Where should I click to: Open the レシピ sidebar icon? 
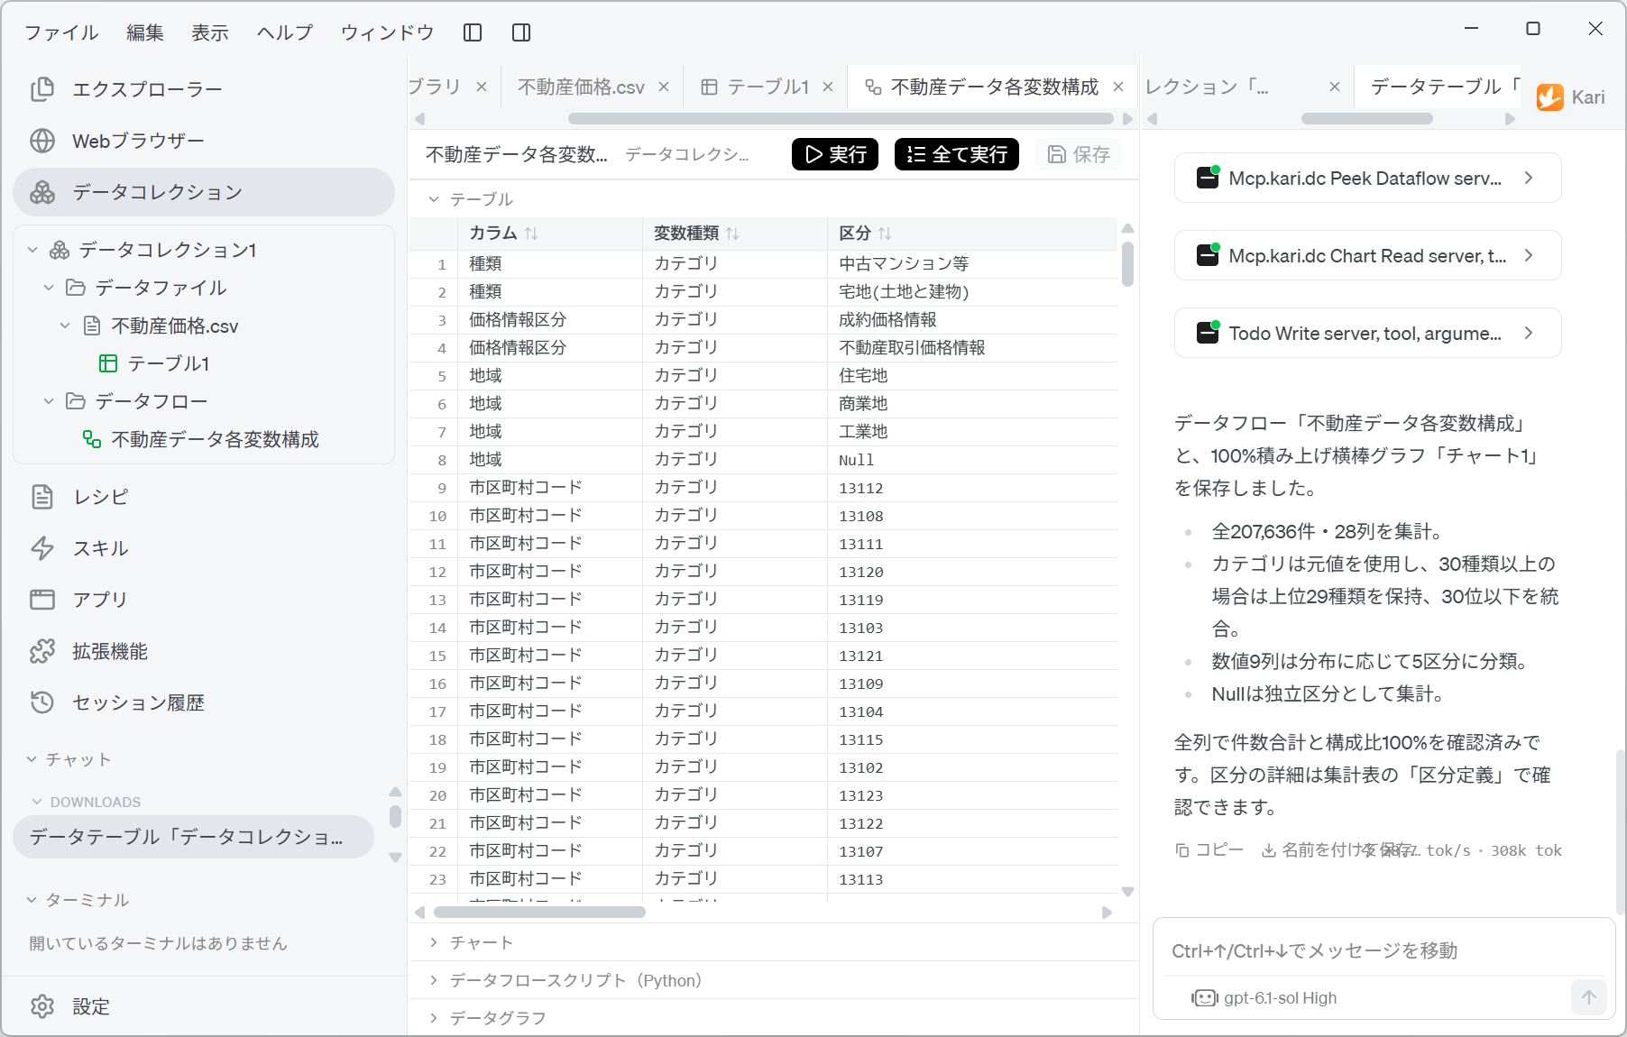point(42,497)
